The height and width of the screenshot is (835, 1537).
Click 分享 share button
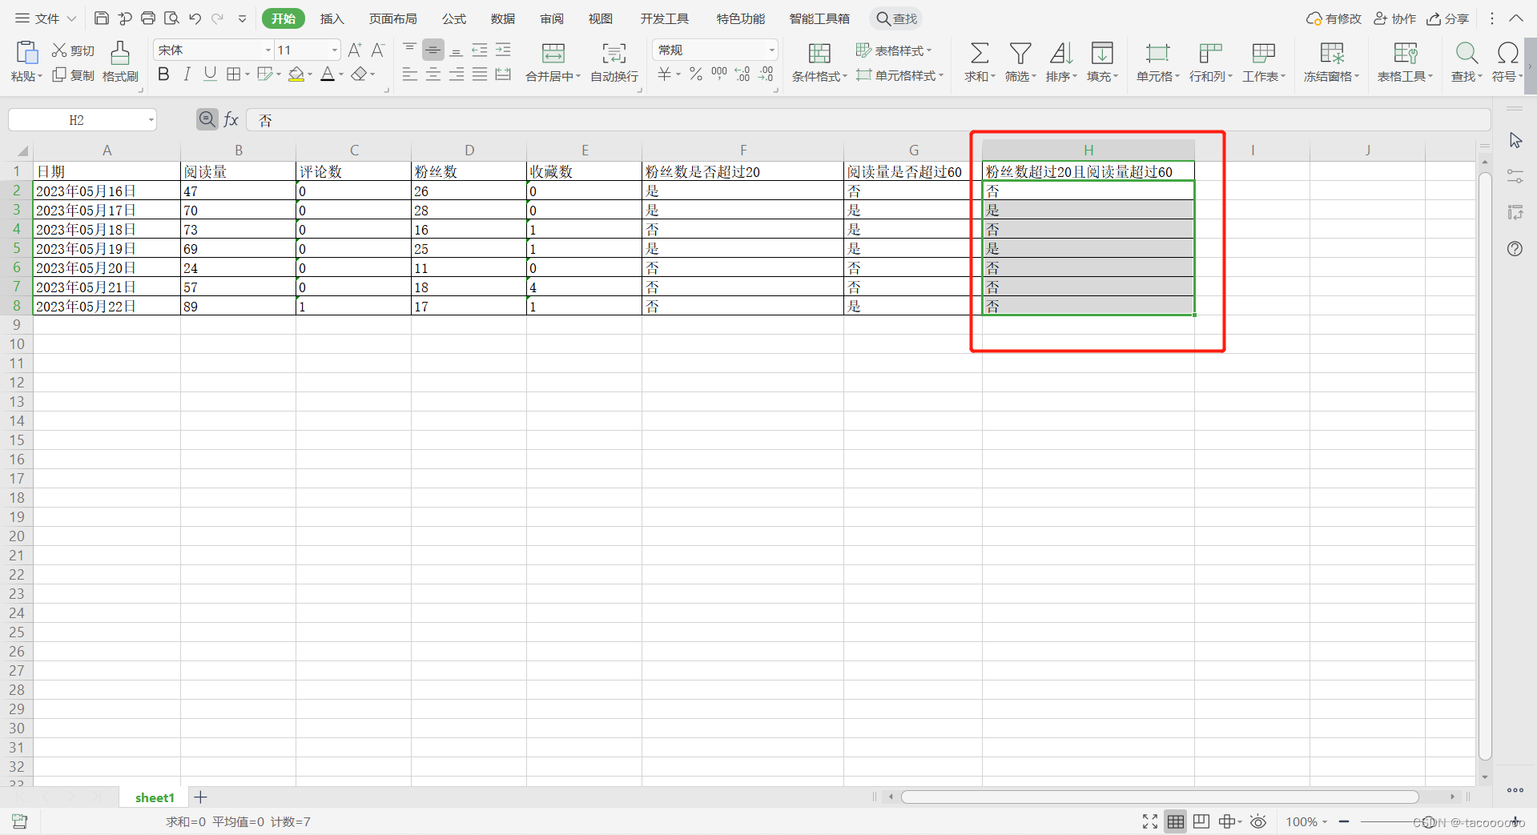1448,18
